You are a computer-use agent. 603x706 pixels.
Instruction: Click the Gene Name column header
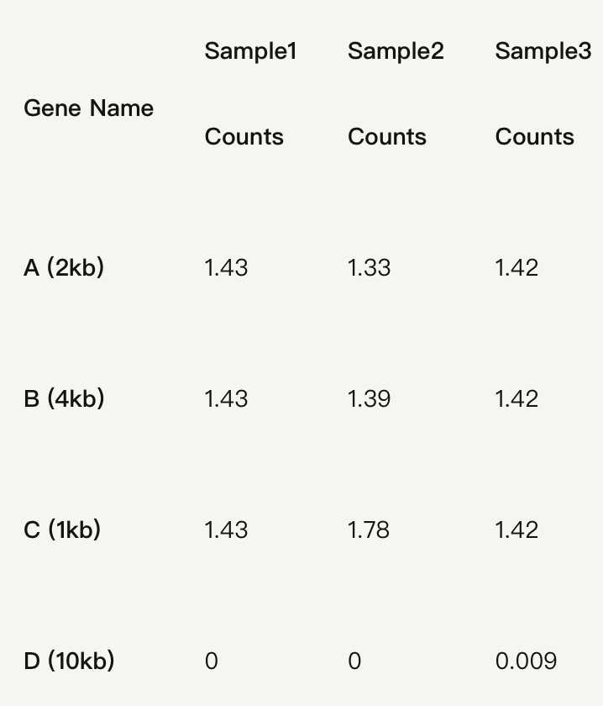(x=88, y=108)
